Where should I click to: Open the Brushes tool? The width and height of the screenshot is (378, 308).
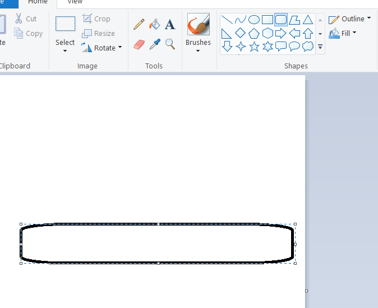pyautogui.click(x=198, y=24)
